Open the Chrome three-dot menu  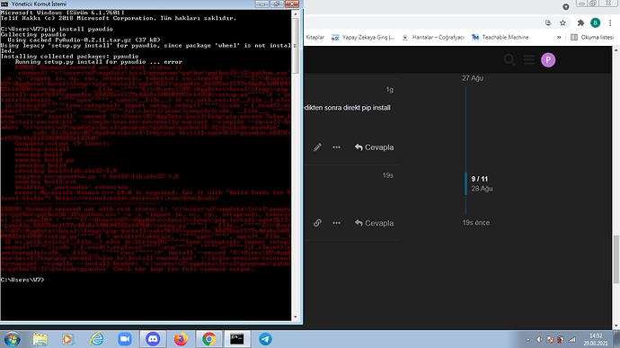tap(610, 23)
